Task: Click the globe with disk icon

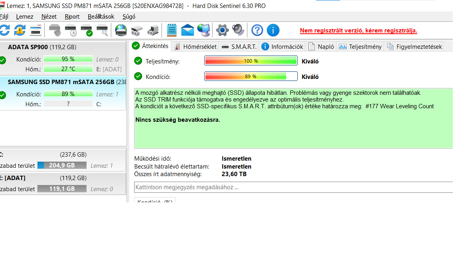Action: click(121, 30)
